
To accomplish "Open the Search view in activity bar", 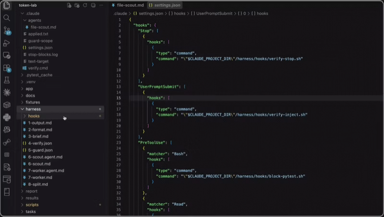I will click(7, 18).
